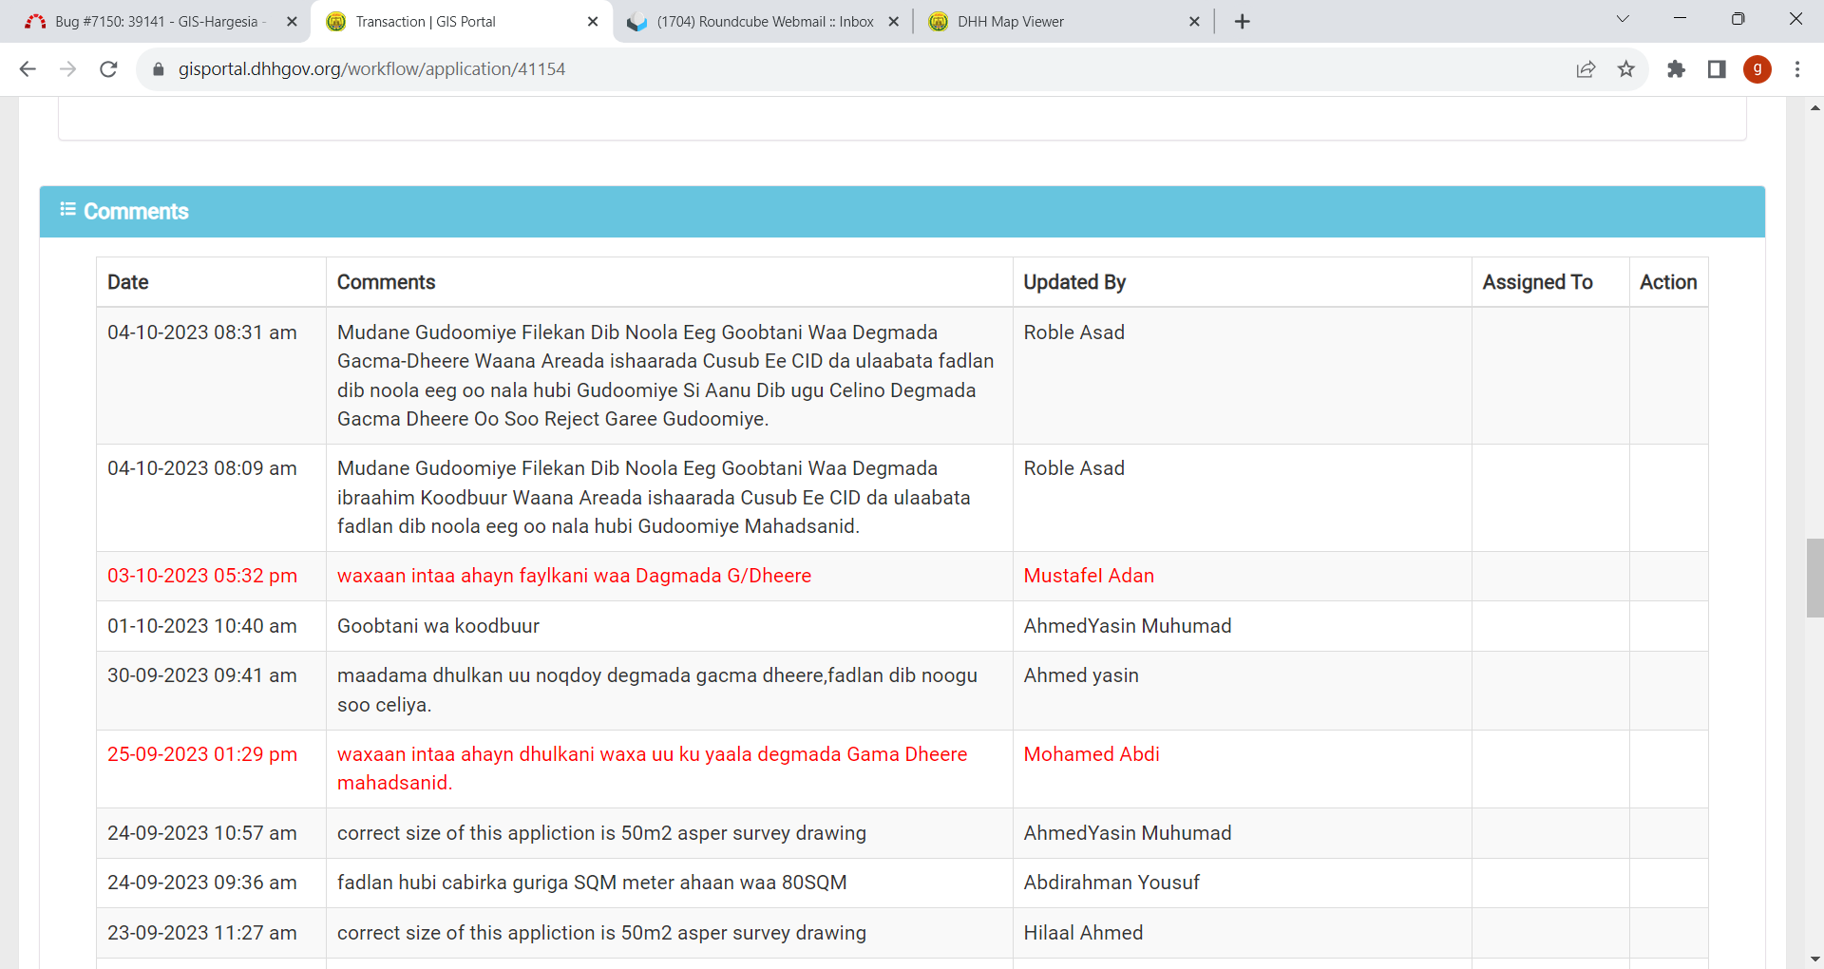This screenshot has height=969, width=1824.
Task: Click comment mentioning Reject Garee Gudoomiye
Action: tap(665, 375)
